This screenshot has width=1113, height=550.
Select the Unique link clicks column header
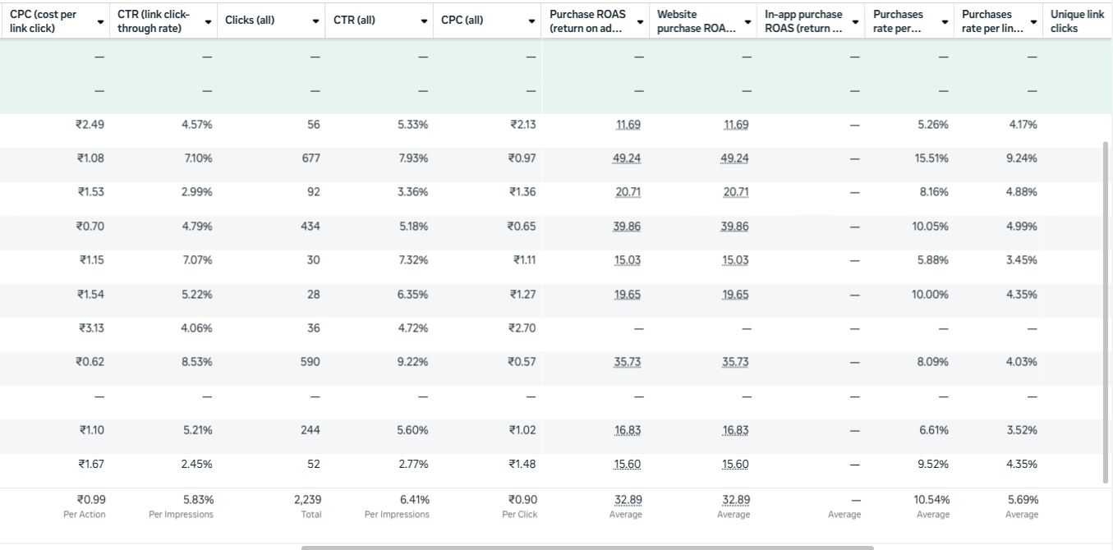point(1077,21)
